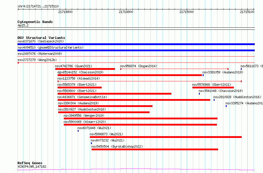Viewport: 263px width, 173px height.
Task: Select the red bar under nsv3390304
Action: tap(105, 106)
